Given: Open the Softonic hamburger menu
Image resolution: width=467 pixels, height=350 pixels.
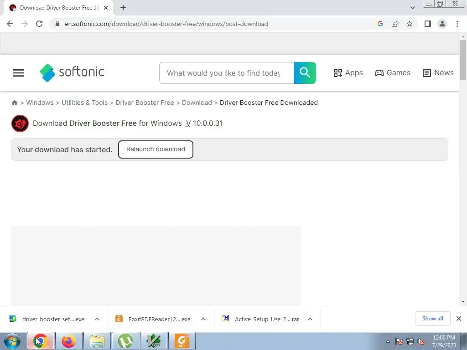Looking at the screenshot, I should [18, 73].
